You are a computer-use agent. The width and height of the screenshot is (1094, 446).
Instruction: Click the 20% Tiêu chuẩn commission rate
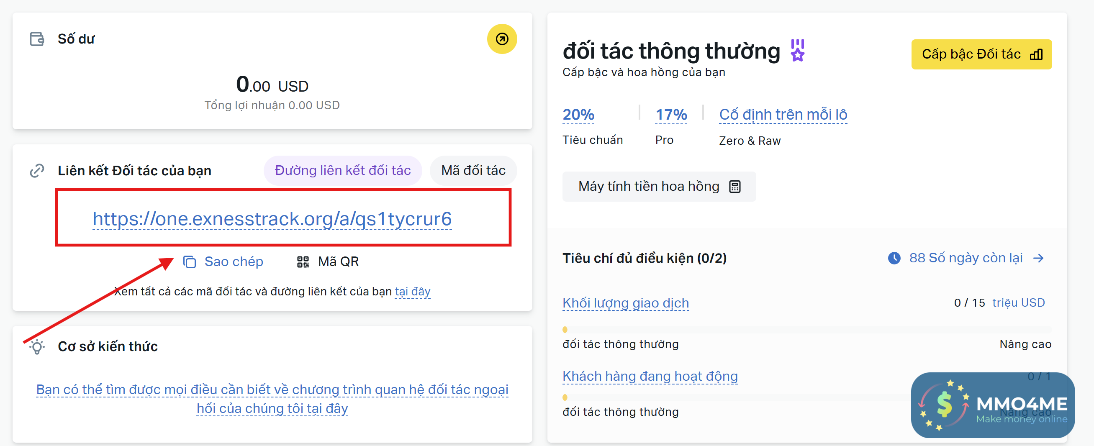click(x=578, y=115)
